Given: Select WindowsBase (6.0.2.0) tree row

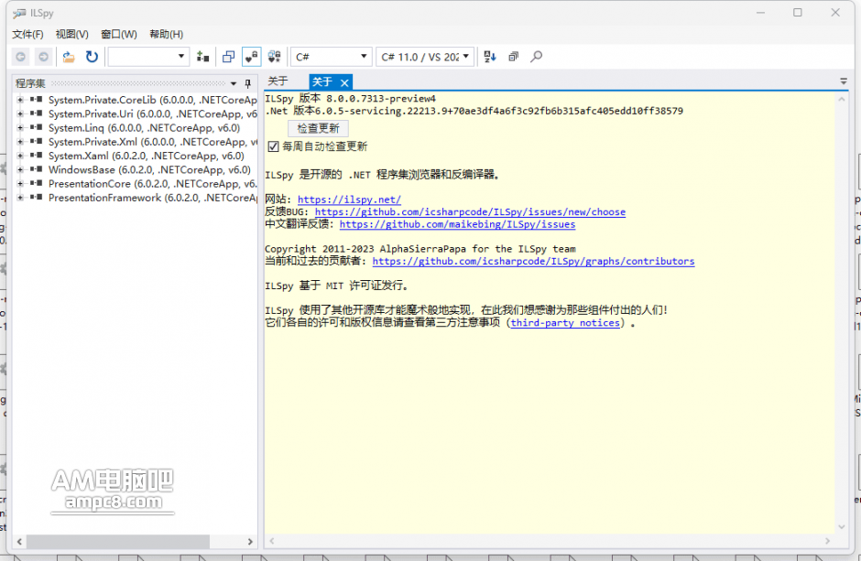Looking at the screenshot, I should pos(149,169).
